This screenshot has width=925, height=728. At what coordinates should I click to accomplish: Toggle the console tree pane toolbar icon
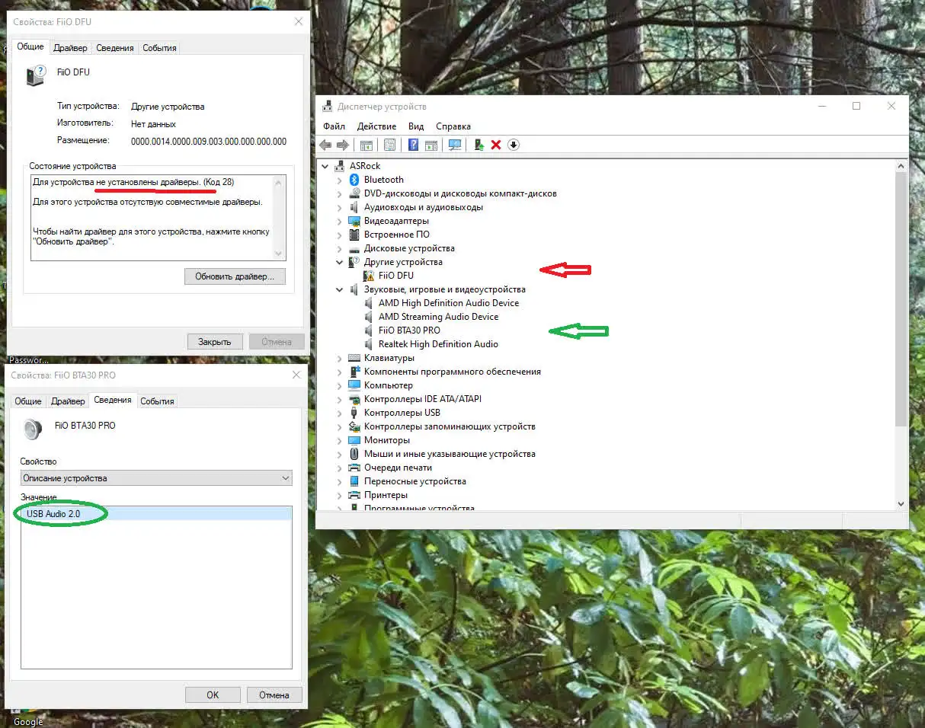[x=366, y=145]
